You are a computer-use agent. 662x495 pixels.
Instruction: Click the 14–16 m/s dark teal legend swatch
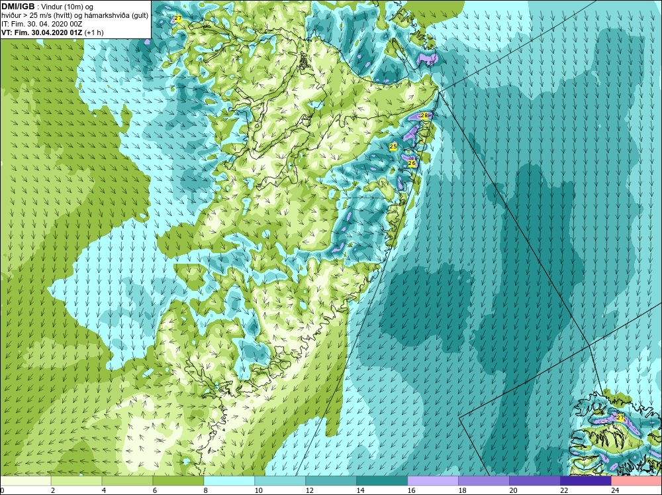382,481
